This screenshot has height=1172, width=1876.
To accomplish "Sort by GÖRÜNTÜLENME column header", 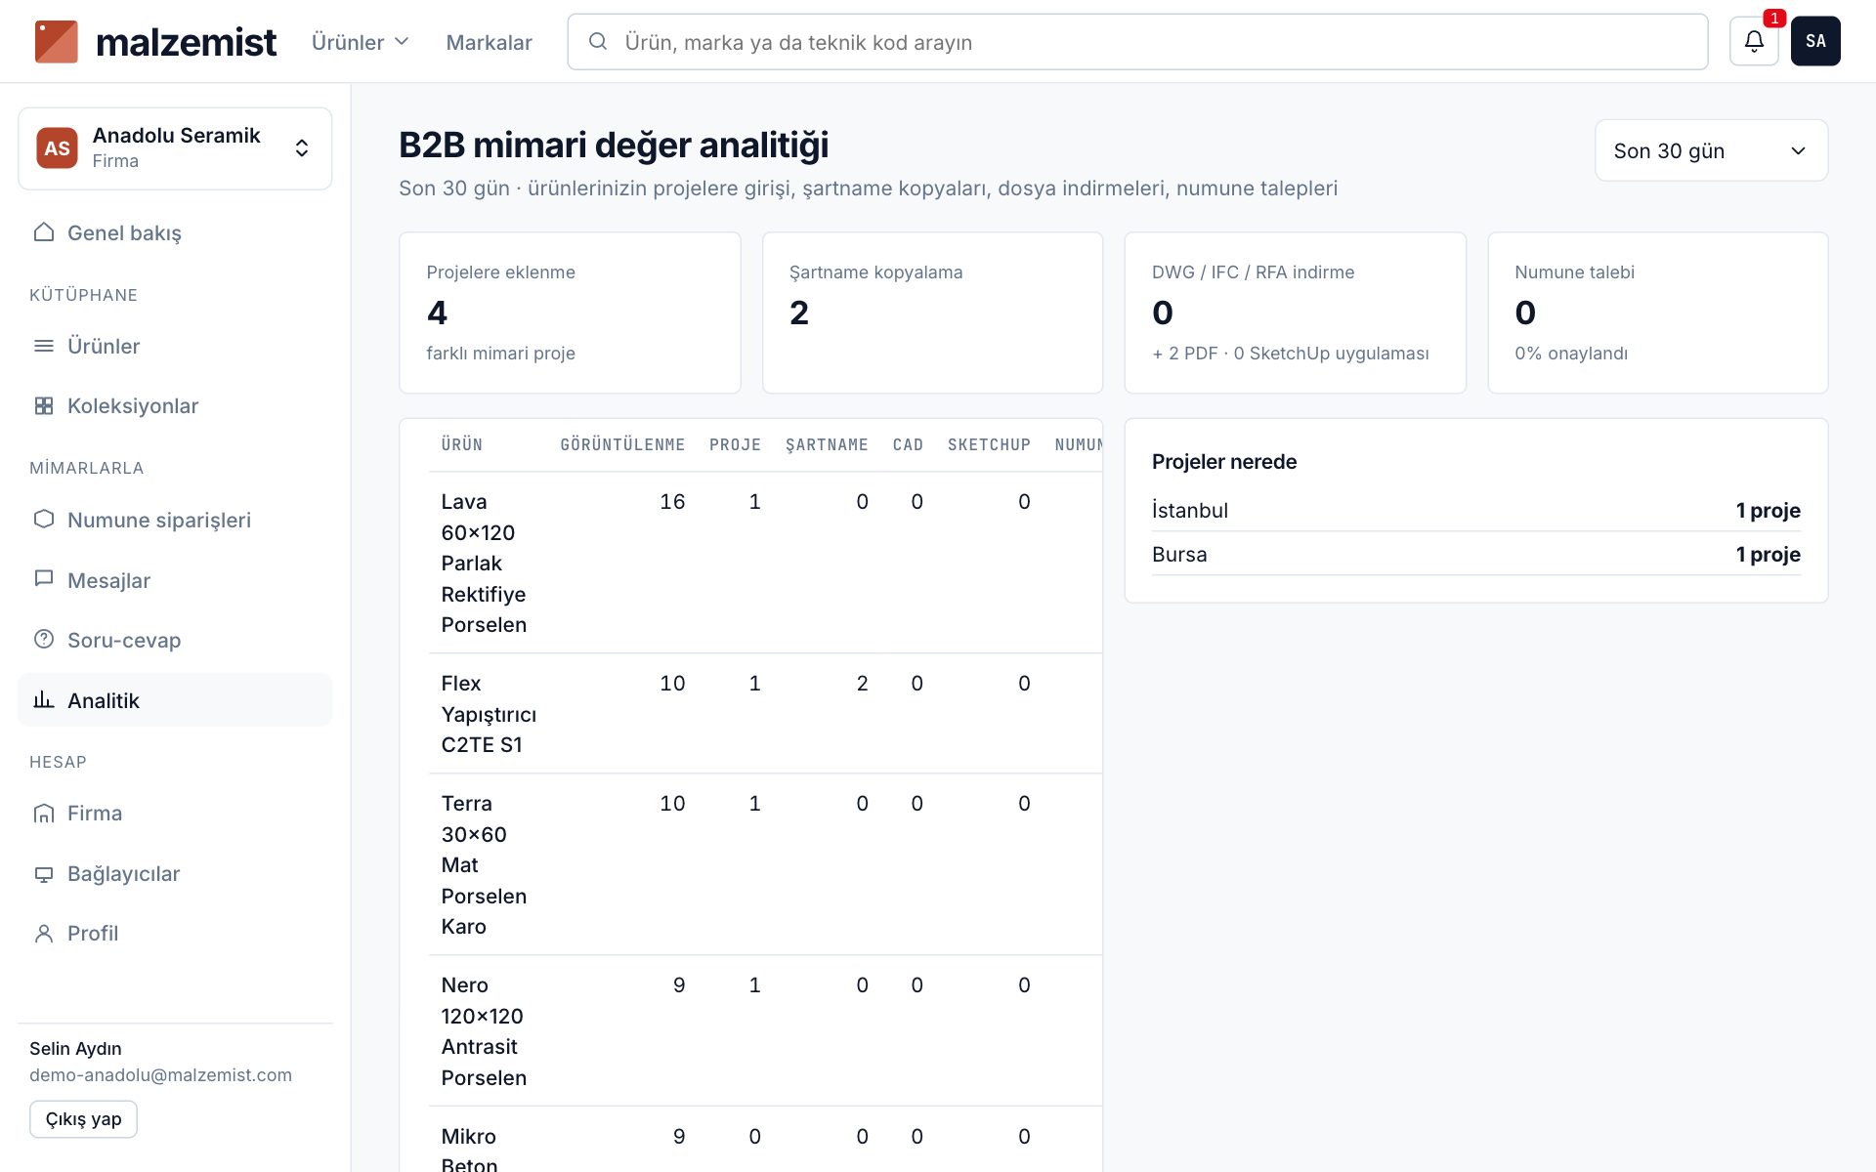I will coord(622,444).
